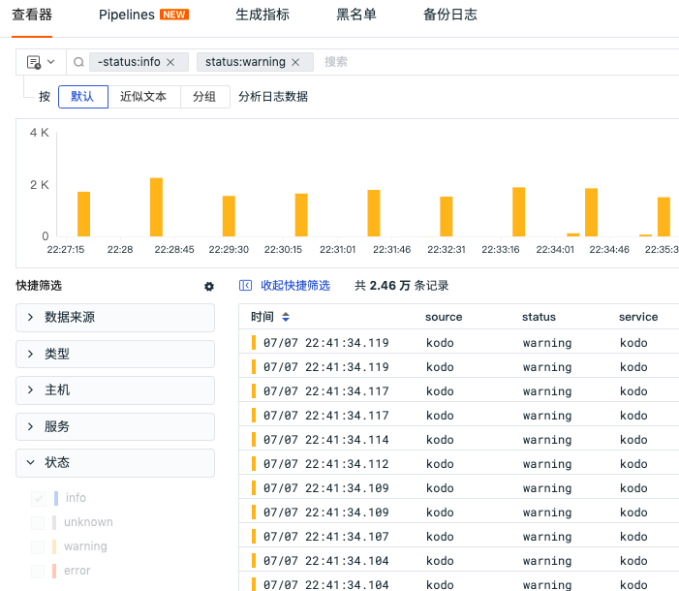Screen dimensions: 679x591
Task: Click the histogram bar above 22:29:30
Action: (x=229, y=216)
